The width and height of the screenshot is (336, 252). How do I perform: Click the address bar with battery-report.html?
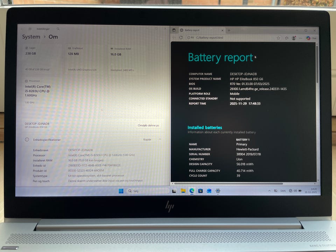click(x=232, y=38)
